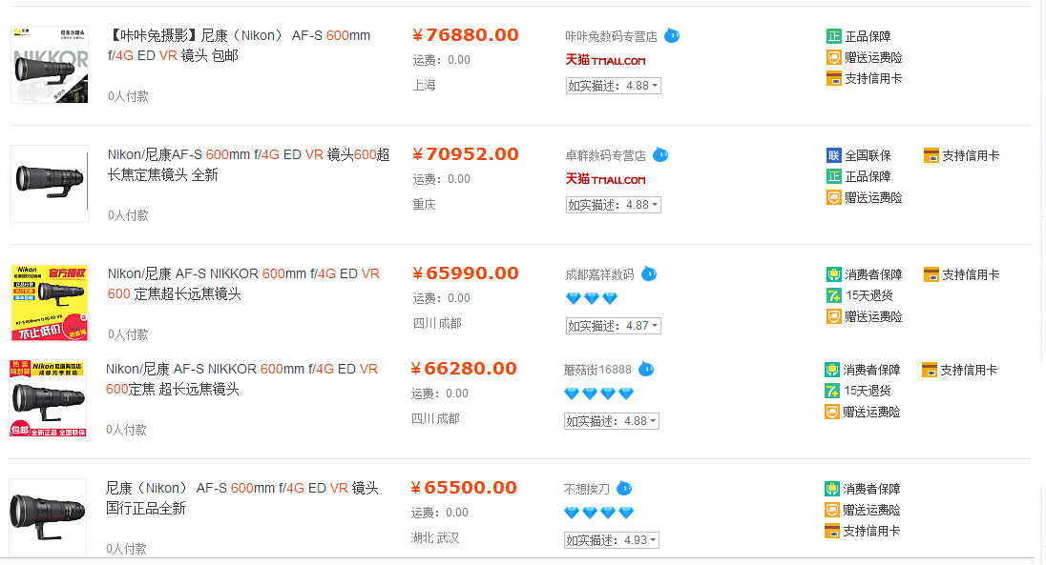
Task: Click the Wangwang chat icon beside 不想挨刀
Action: (x=624, y=489)
